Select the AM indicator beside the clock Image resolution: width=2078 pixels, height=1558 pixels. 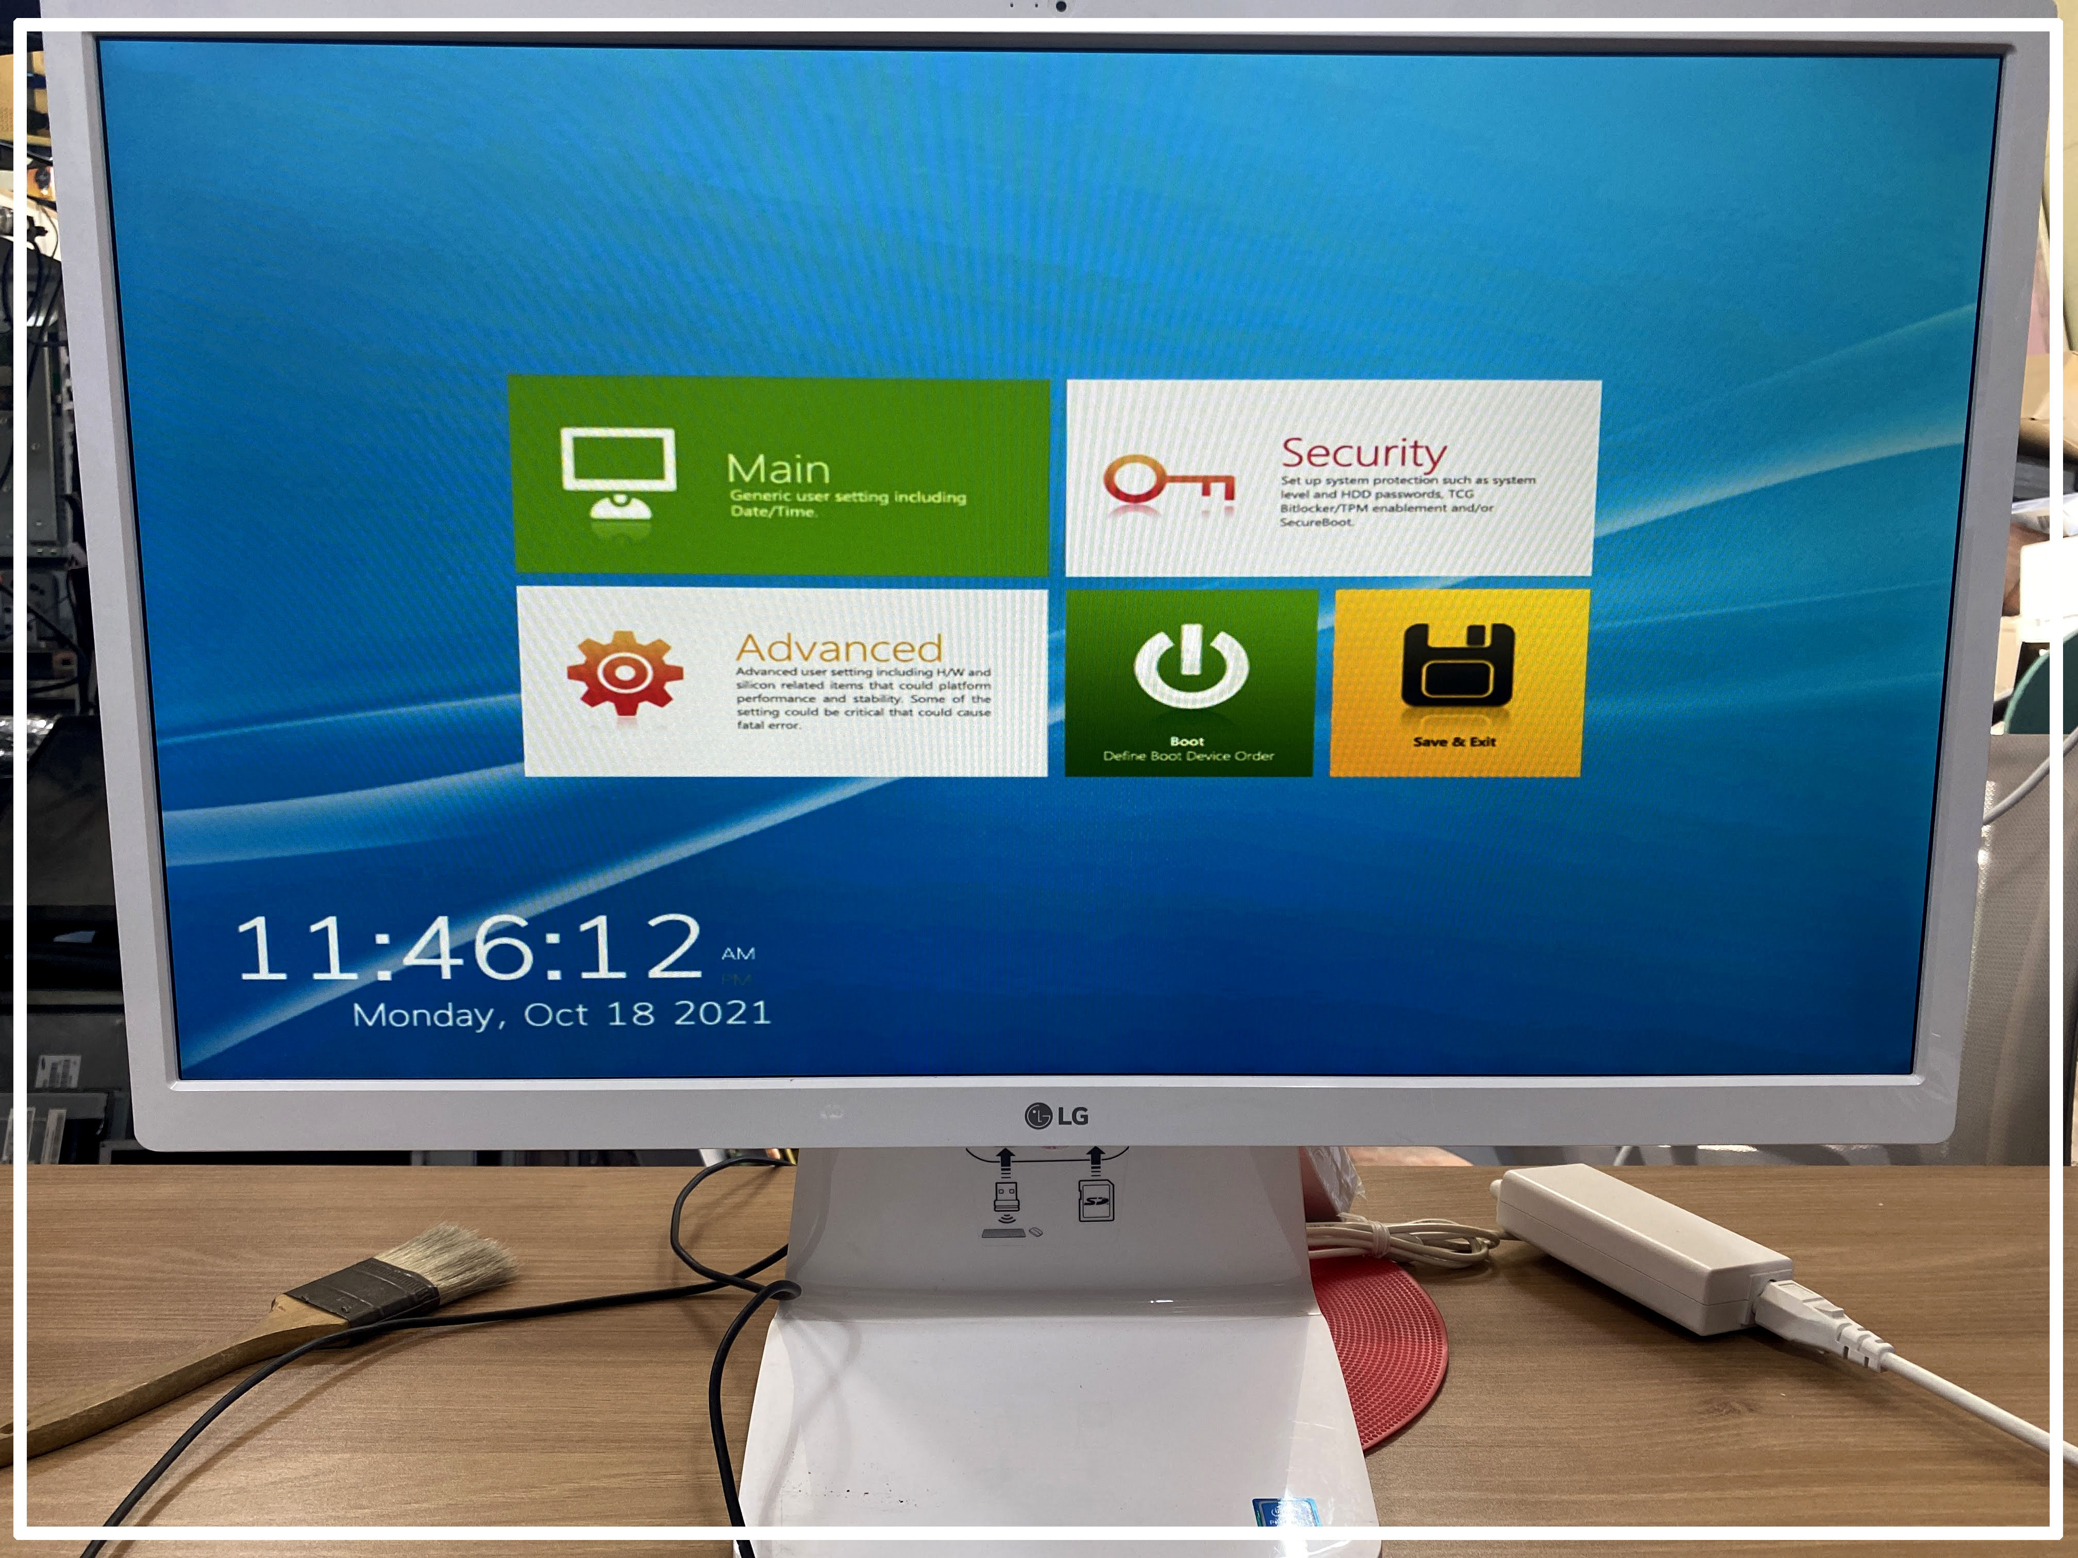point(739,953)
